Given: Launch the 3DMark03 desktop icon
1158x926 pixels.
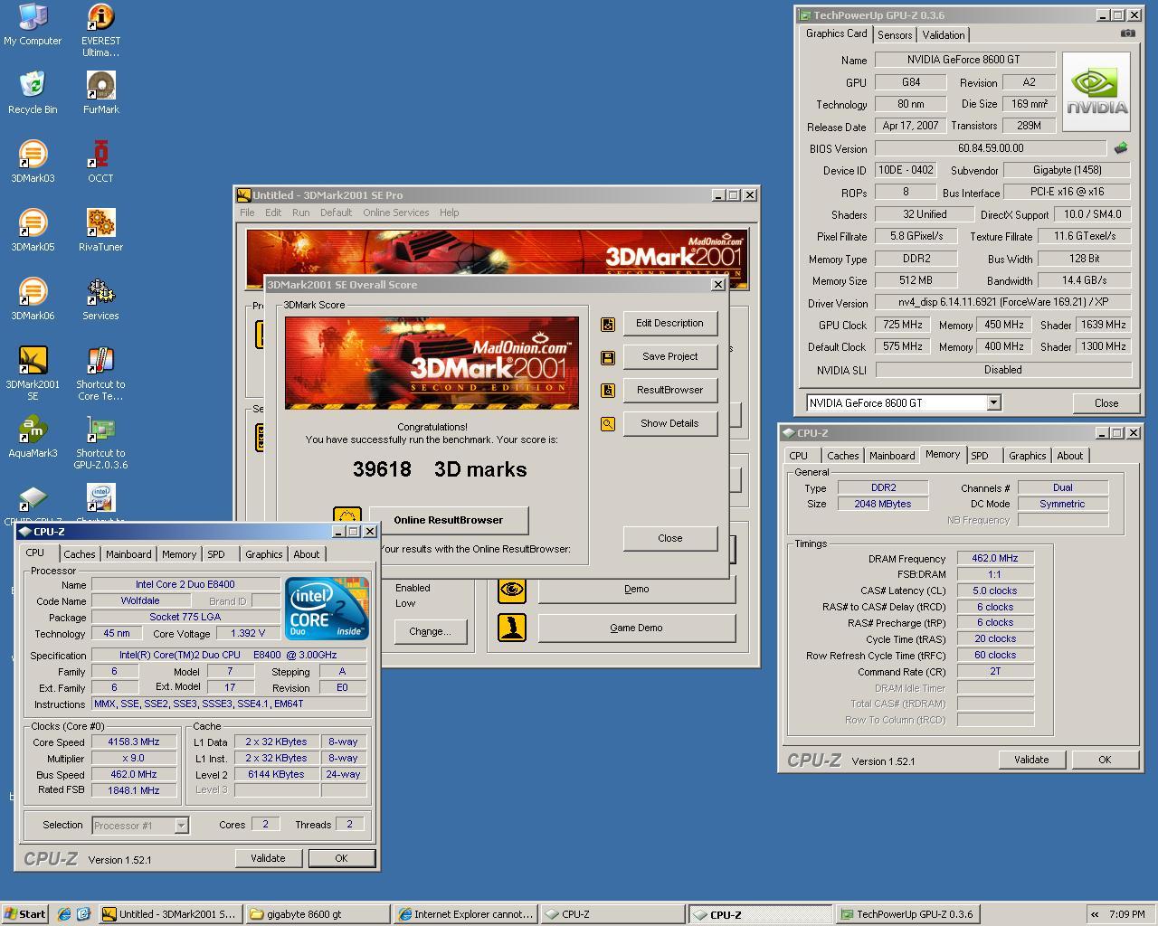Looking at the screenshot, I should click(33, 162).
